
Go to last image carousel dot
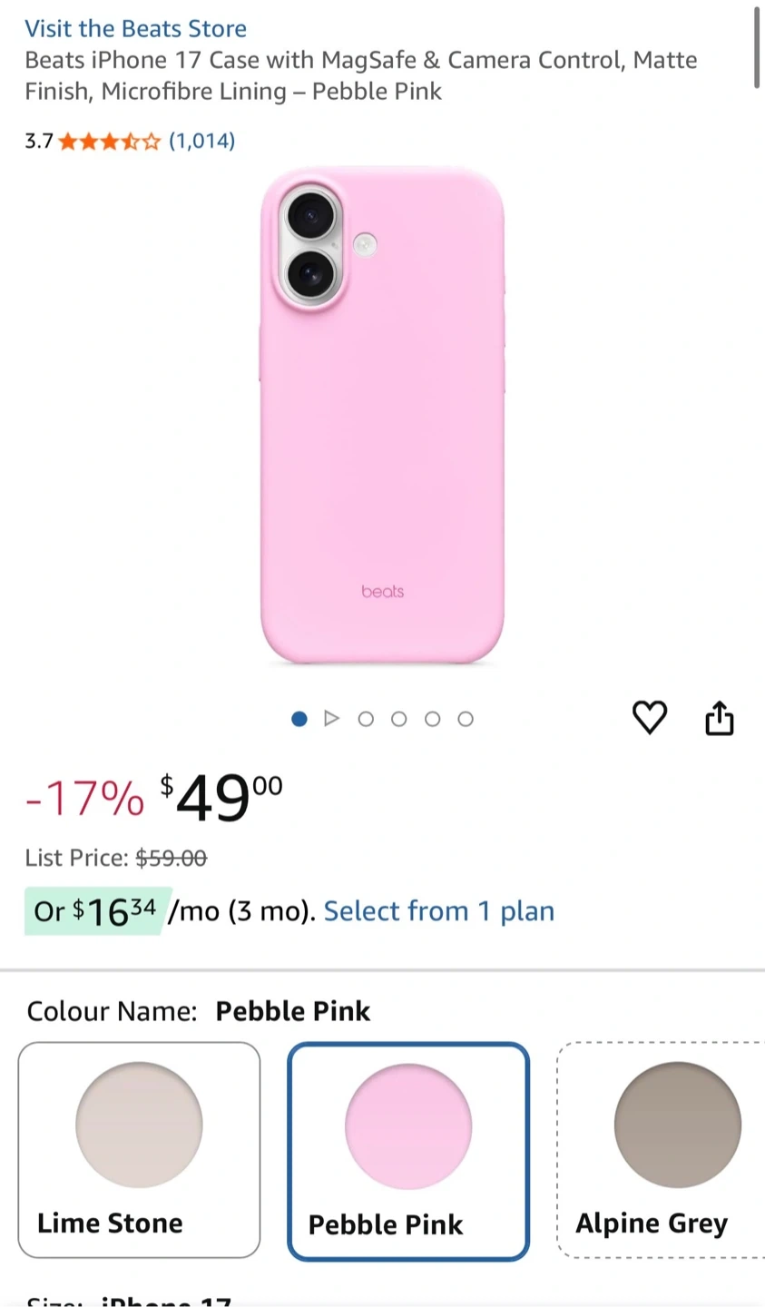click(x=466, y=719)
